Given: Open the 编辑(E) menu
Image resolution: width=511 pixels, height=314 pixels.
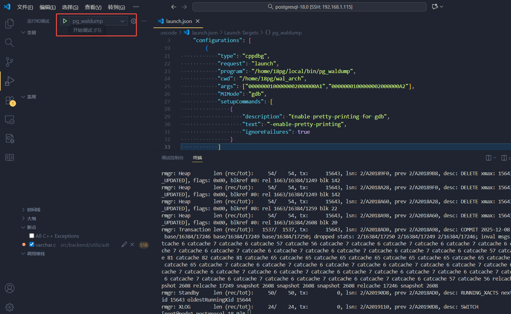Looking at the screenshot, I should 47,7.
